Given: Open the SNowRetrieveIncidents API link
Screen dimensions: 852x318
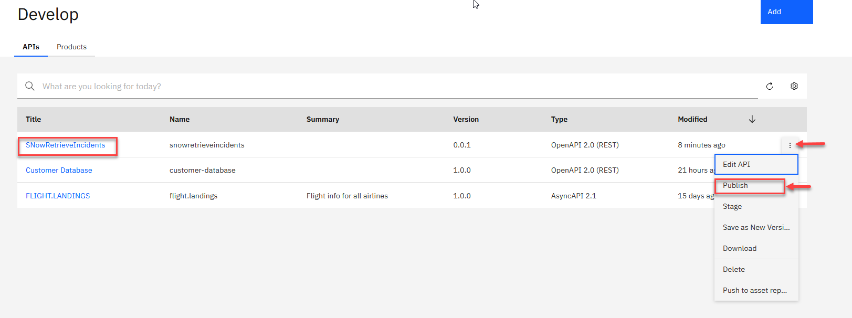Looking at the screenshot, I should [x=66, y=145].
